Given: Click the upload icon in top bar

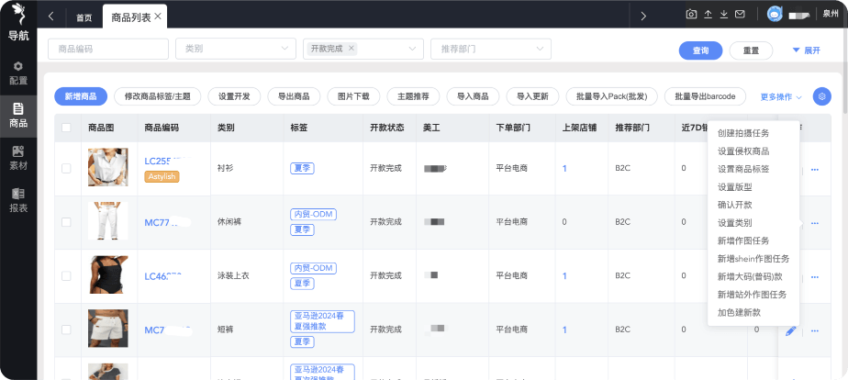Looking at the screenshot, I should click(x=709, y=15).
